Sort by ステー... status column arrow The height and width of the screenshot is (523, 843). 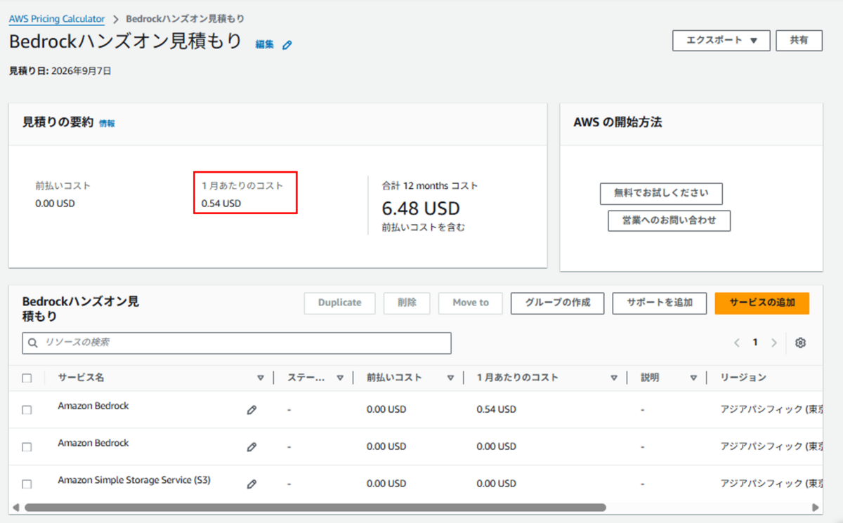pos(340,378)
